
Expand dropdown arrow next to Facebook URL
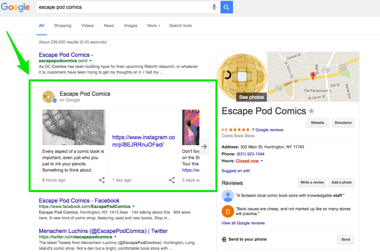click(133, 207)
